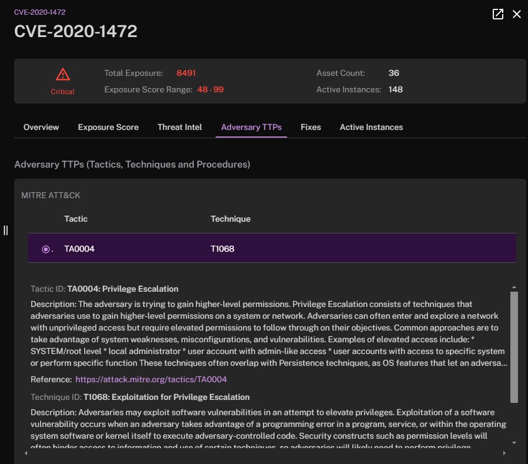
Task: Click the TA0004 tactic cell
Action: tap(79, 249)
